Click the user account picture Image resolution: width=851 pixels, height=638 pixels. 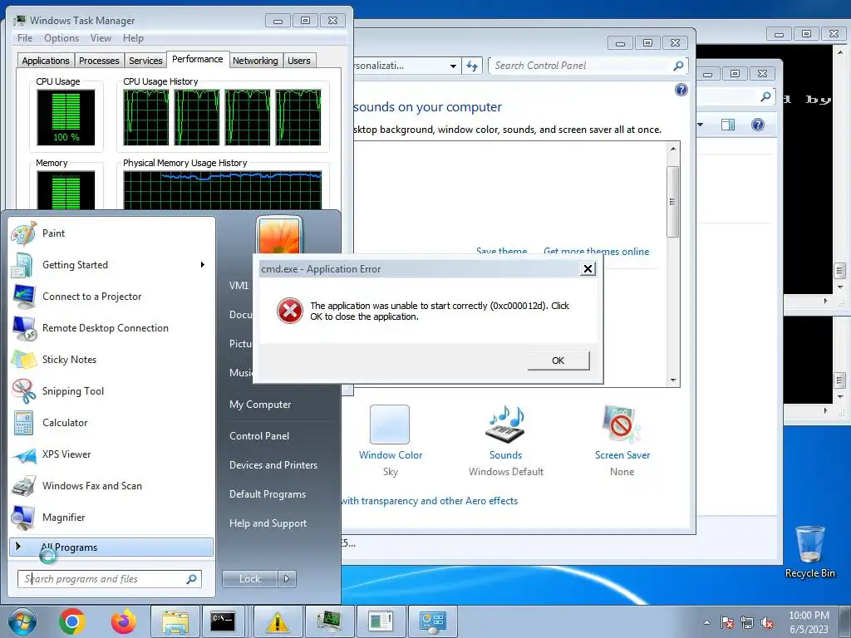tap(279, 235)
